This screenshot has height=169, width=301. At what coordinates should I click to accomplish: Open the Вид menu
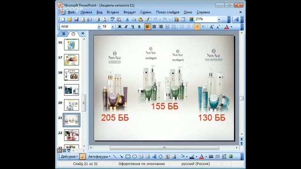pos(99,12)
